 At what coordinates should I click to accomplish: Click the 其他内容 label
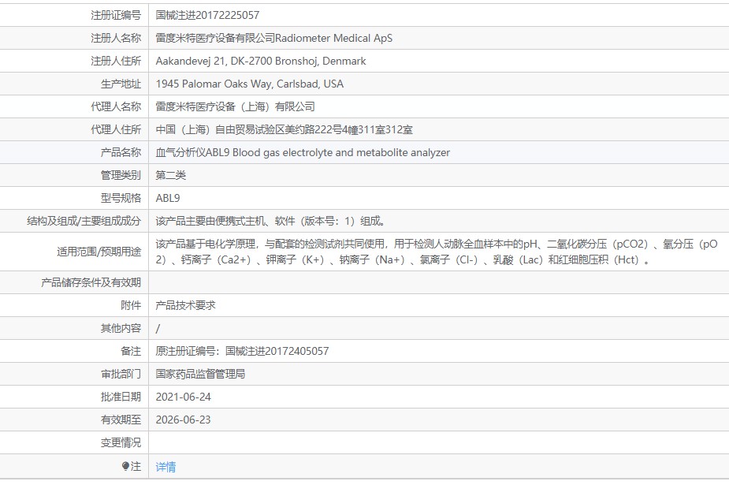(x=121, y=328)
